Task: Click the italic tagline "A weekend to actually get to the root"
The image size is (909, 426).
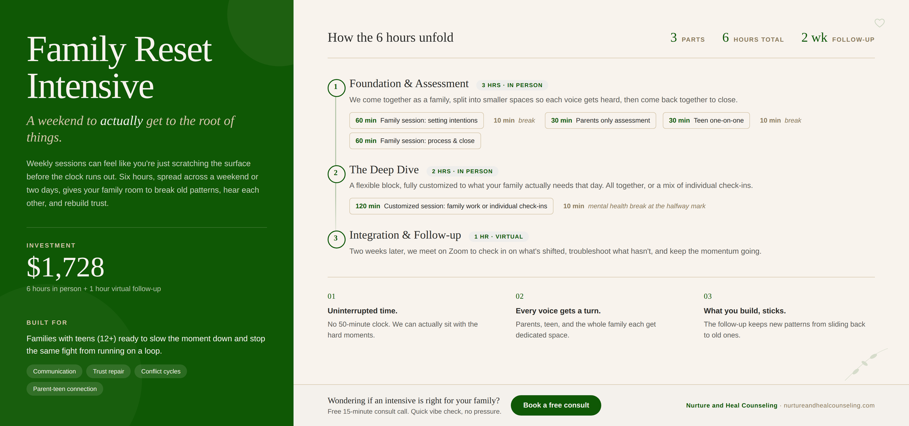Action: click(130, 129)
